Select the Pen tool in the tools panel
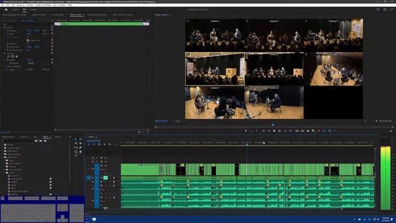 click(80, 147)
